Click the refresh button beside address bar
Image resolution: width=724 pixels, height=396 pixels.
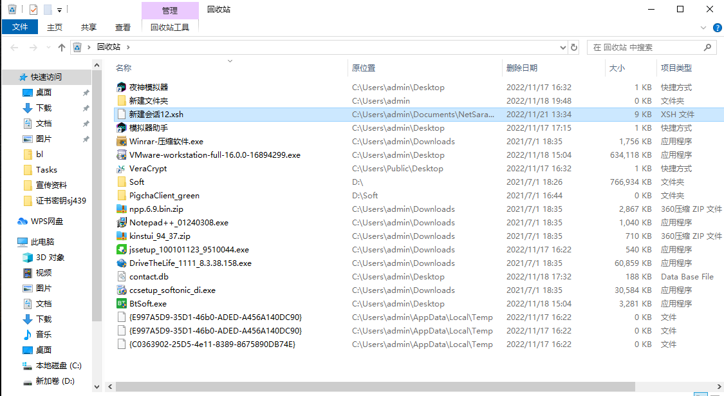point(574,47)
